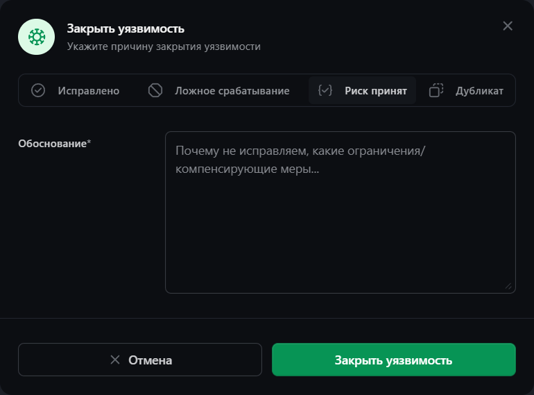Click the textarea resize handle in the corner
This screenshot has width=534, height=395.
pos(508,286)
